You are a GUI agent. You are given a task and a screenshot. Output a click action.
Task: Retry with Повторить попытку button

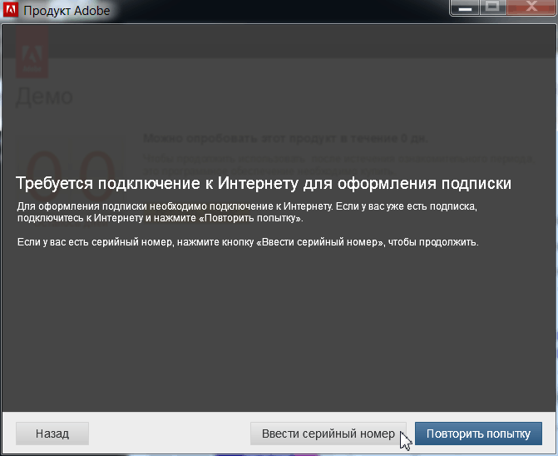(x=478, y=434)
